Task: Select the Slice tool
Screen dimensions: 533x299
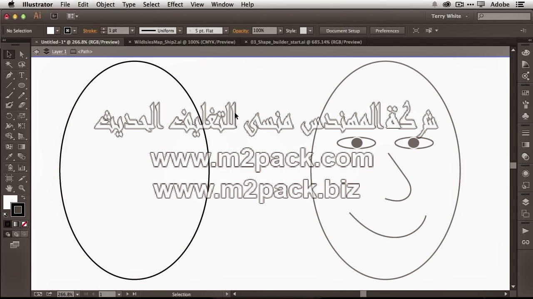Action: point(22,178)
